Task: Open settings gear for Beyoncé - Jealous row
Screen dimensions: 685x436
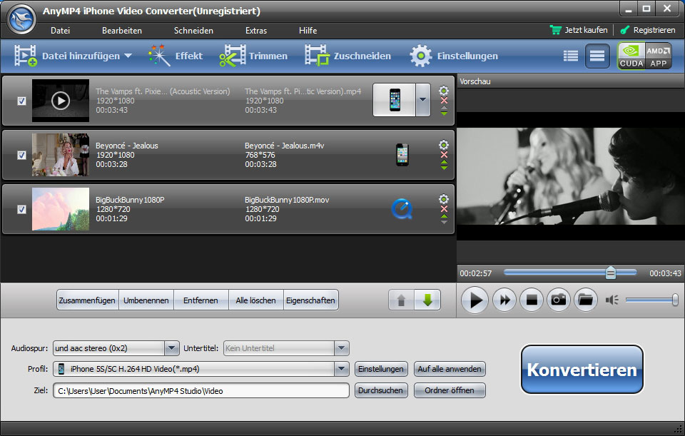Action: tap(443, 145)
